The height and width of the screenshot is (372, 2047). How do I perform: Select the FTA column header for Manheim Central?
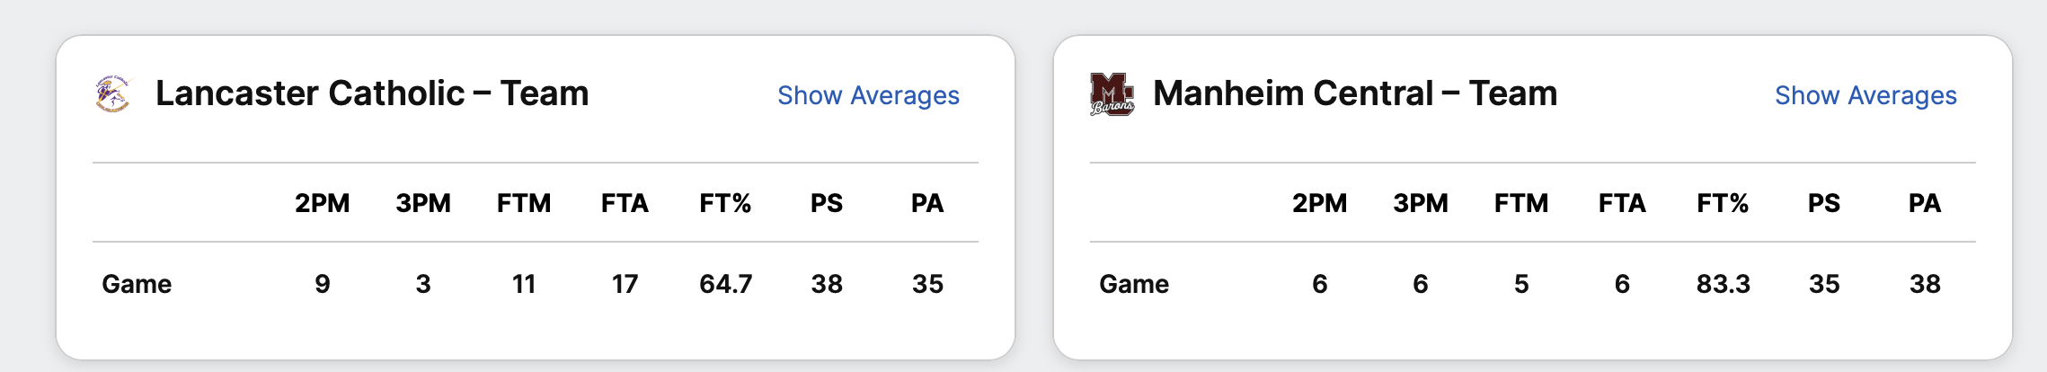[1622, 203]
